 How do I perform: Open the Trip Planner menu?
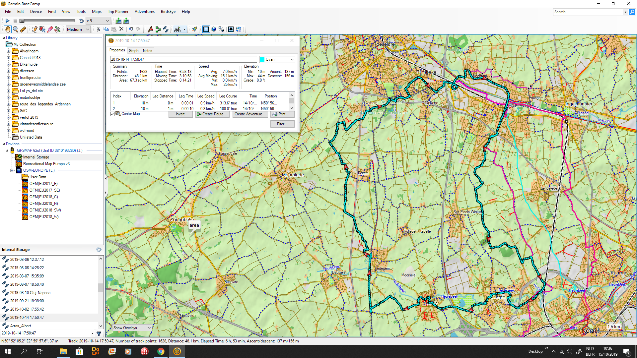click(x=118, y=12)
